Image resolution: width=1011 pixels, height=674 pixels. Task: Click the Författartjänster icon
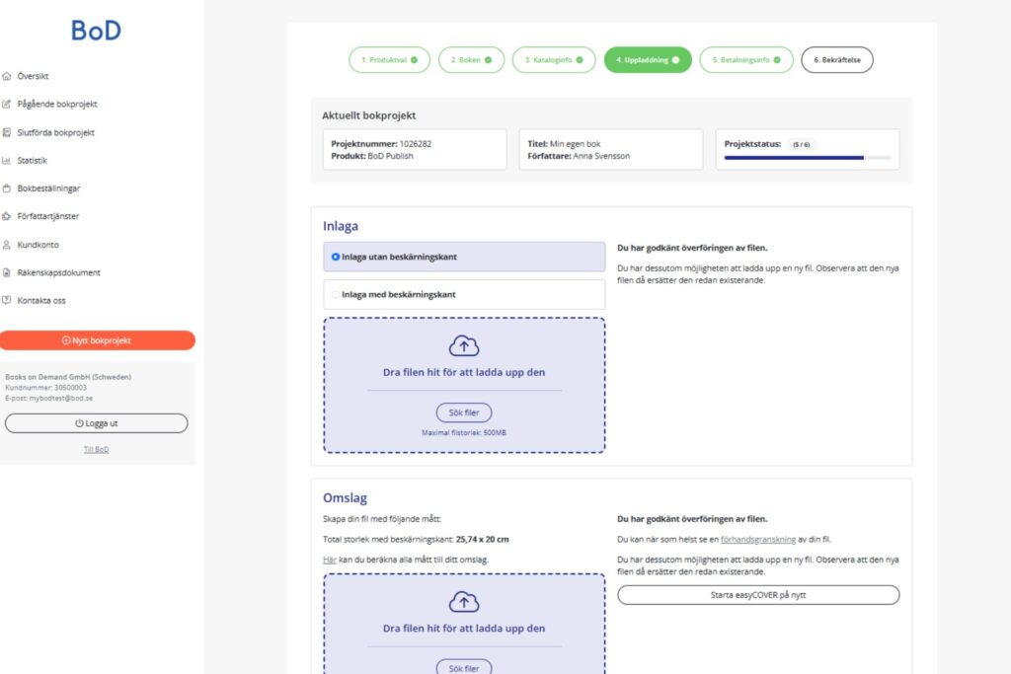7,216
